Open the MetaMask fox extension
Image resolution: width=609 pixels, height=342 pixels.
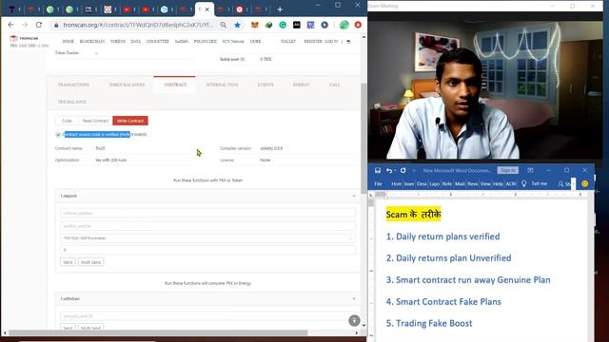pos(255,25)
